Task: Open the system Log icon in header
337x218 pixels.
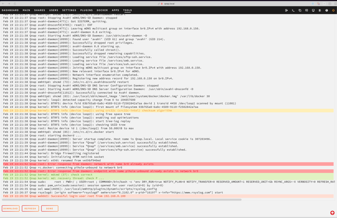Action: point(320,10)
